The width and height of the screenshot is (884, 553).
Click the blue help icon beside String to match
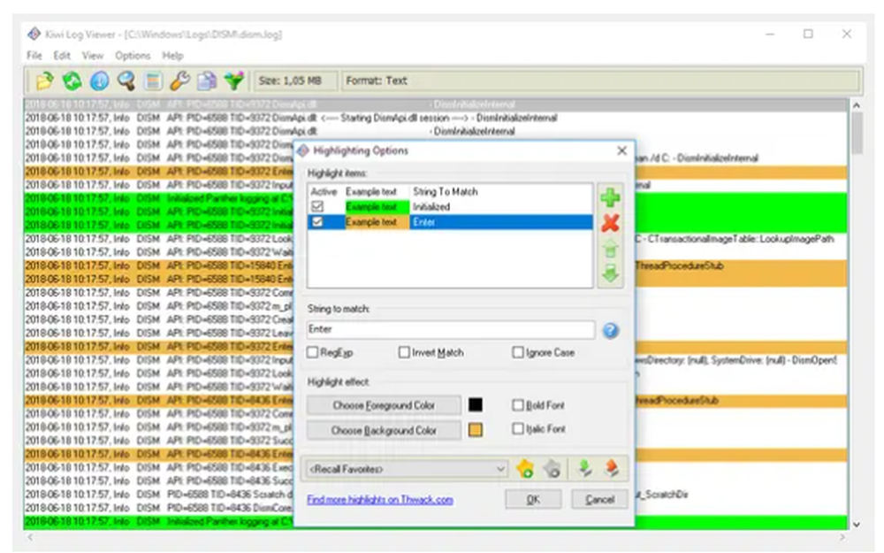pyautogui.click(x=611, y=331)
